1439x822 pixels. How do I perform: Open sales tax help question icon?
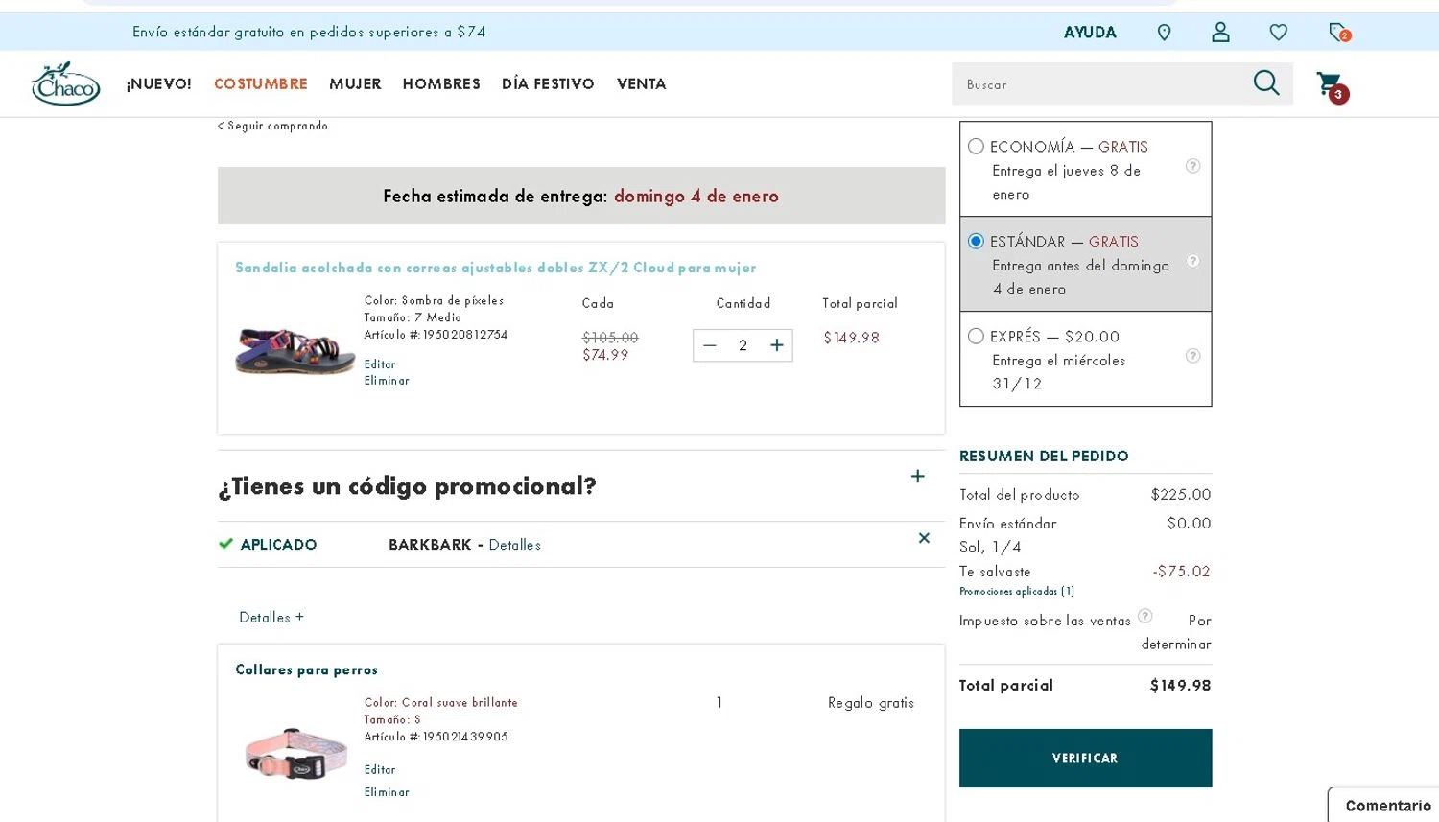click(x=1144, y=616)
